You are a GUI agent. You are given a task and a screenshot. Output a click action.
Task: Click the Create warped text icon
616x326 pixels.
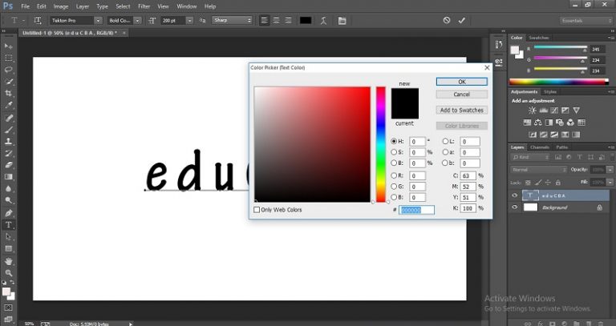click(x=323, y=21)
